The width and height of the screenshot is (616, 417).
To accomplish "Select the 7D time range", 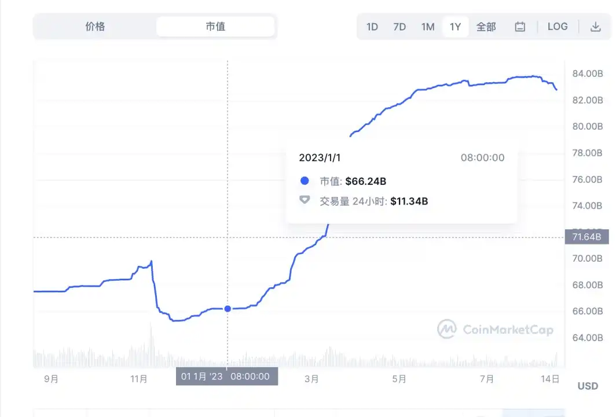I will pyautogui.click(x=399, y=26).
